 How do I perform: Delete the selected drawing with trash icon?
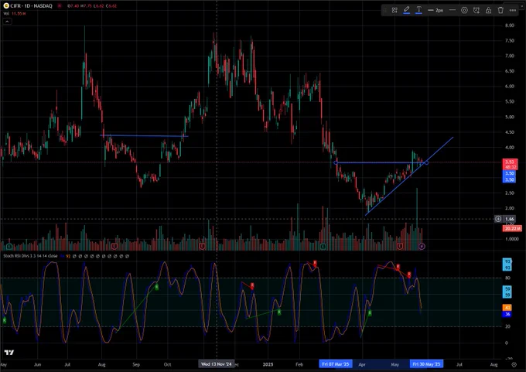tap(500, 10)
